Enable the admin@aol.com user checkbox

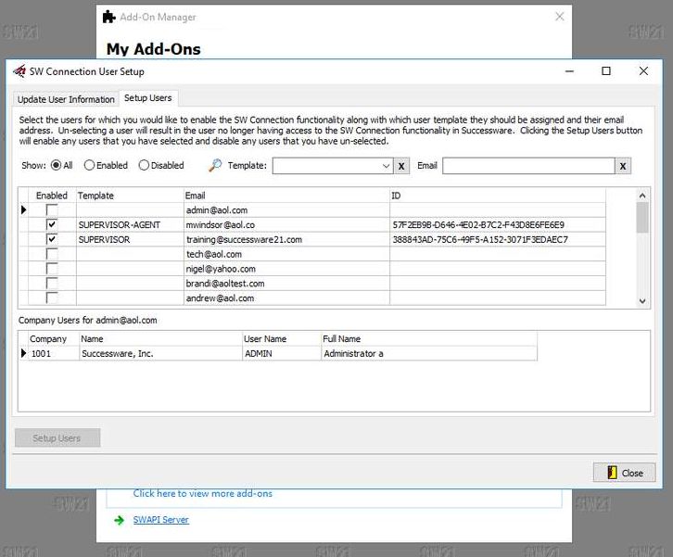click(x=52, y=210)
